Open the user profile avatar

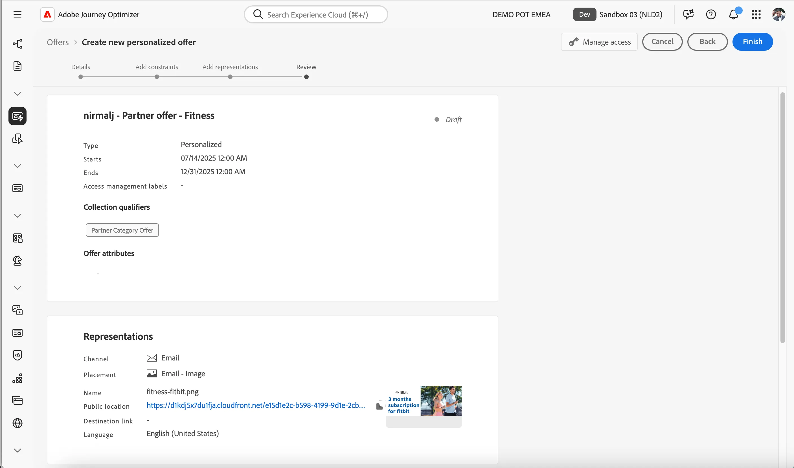(x=778, y=14)
